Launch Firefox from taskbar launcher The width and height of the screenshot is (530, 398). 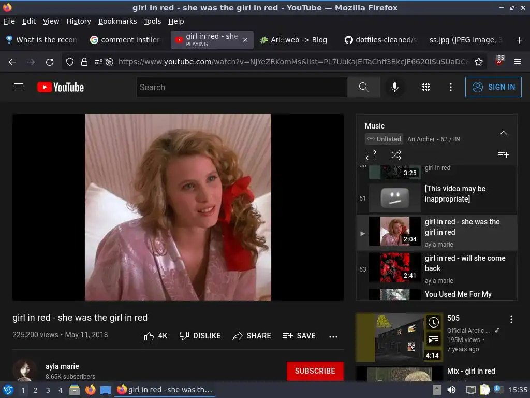[90, 390]
